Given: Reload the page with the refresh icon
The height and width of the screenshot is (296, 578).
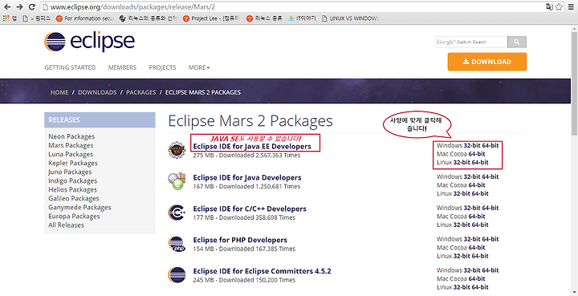Looking at the screenshot, I should coord(32,6).
